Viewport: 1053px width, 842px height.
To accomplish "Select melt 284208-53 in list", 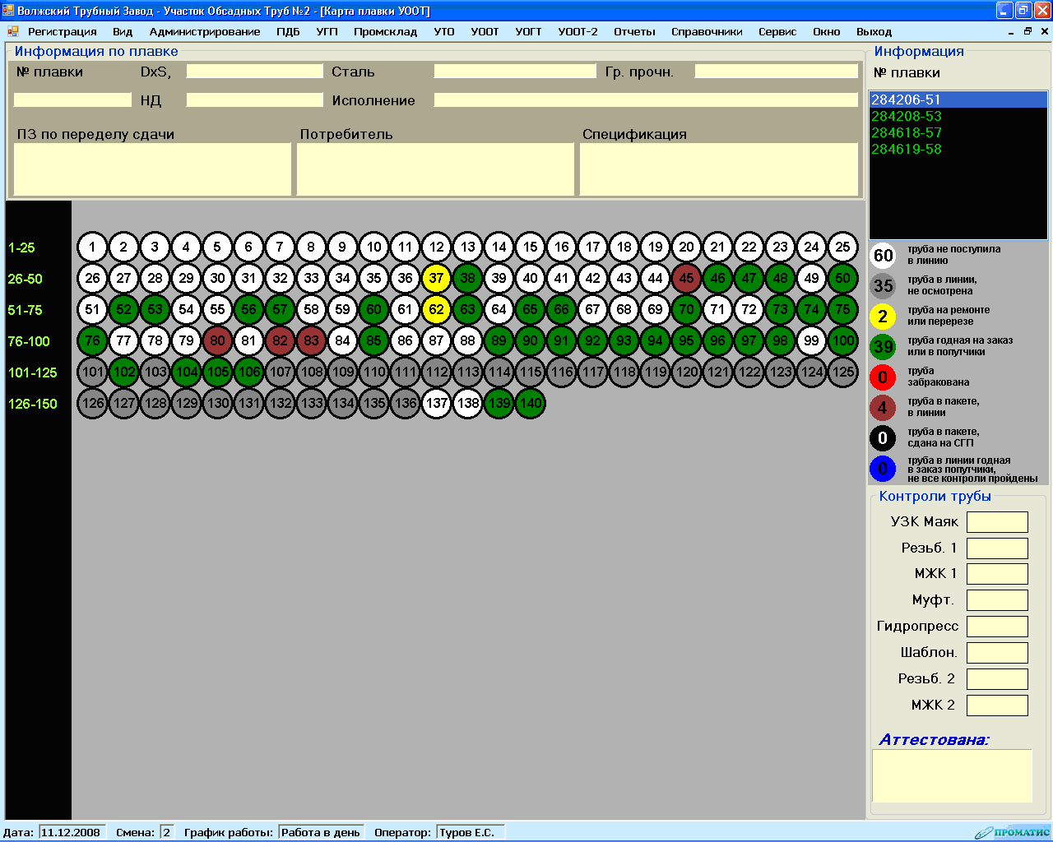I will click(906, 116).
